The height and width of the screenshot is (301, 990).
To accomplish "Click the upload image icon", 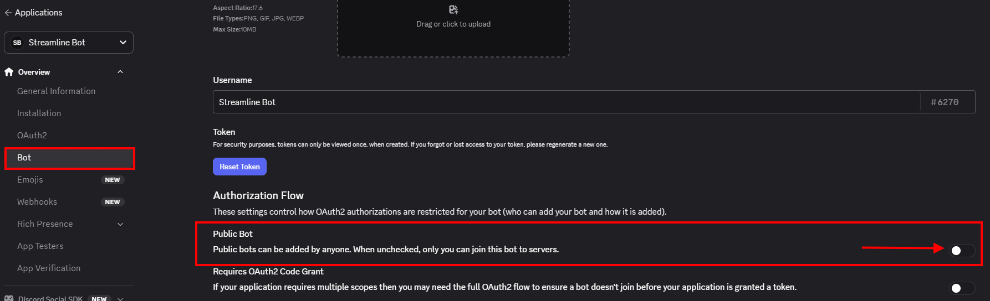I will 453,9.
